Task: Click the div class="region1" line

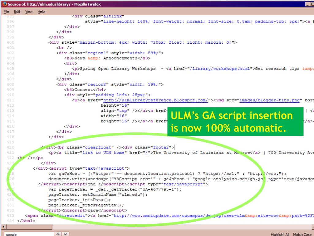Action: 110,53
